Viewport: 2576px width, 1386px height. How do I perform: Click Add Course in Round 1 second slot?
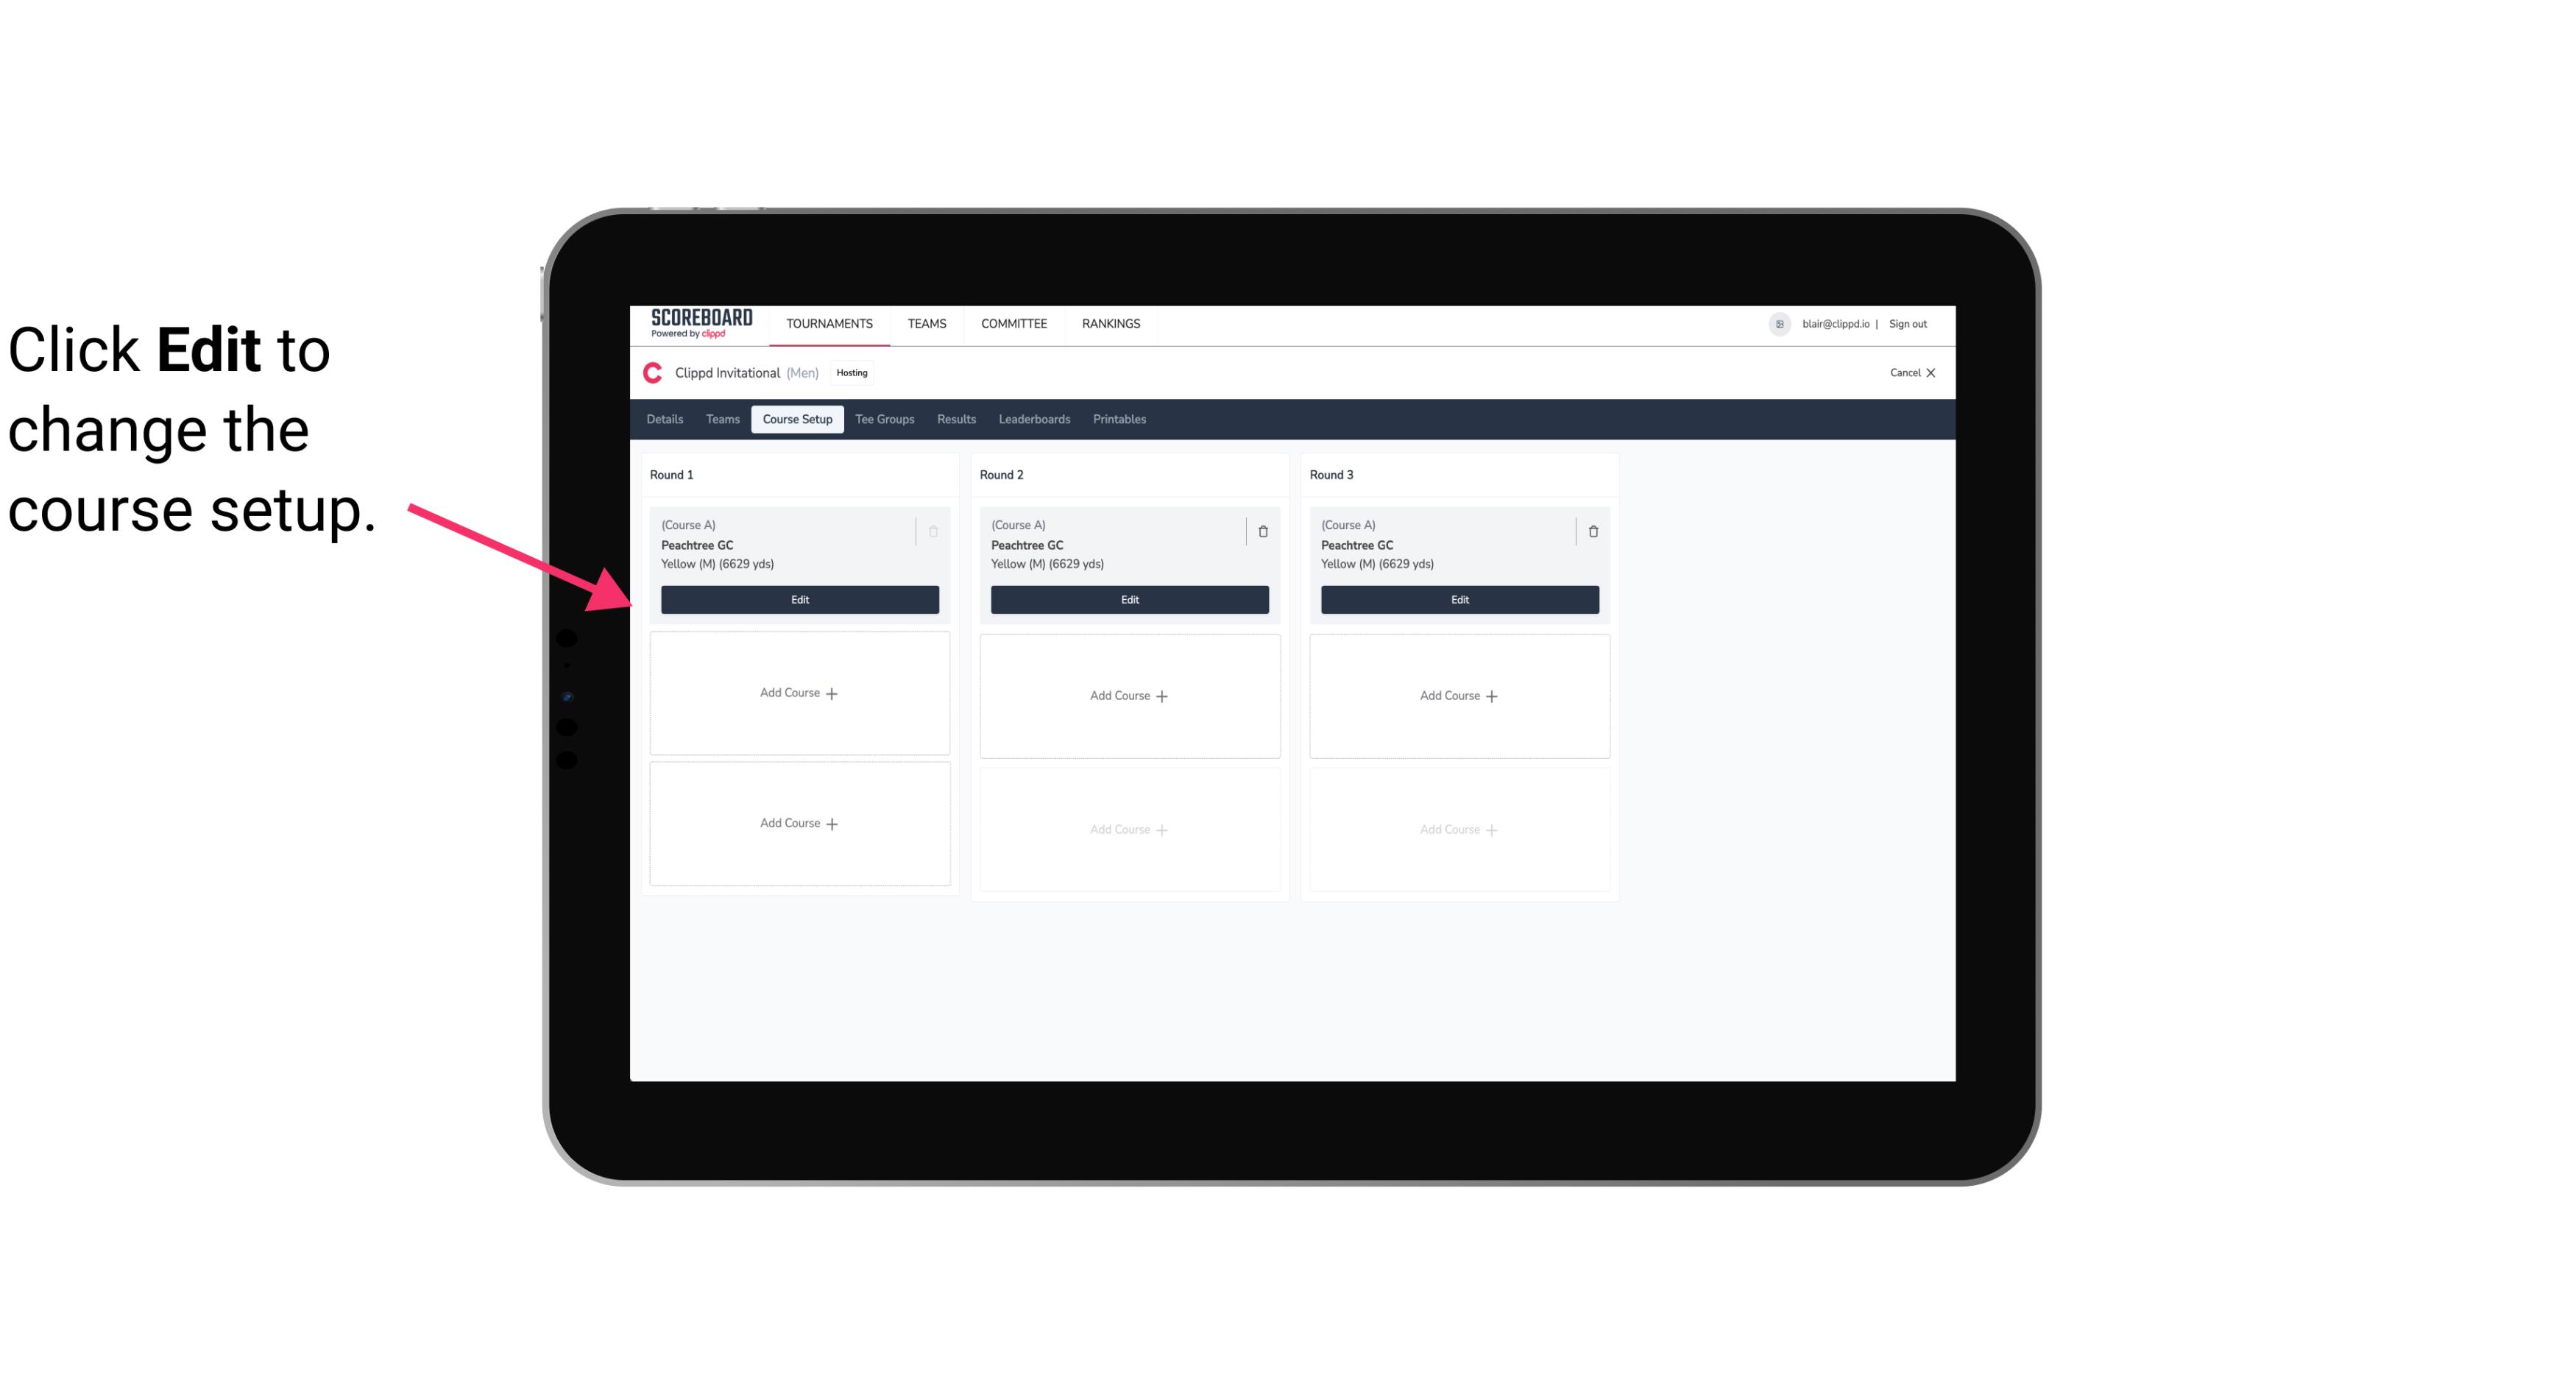(799, 693)
